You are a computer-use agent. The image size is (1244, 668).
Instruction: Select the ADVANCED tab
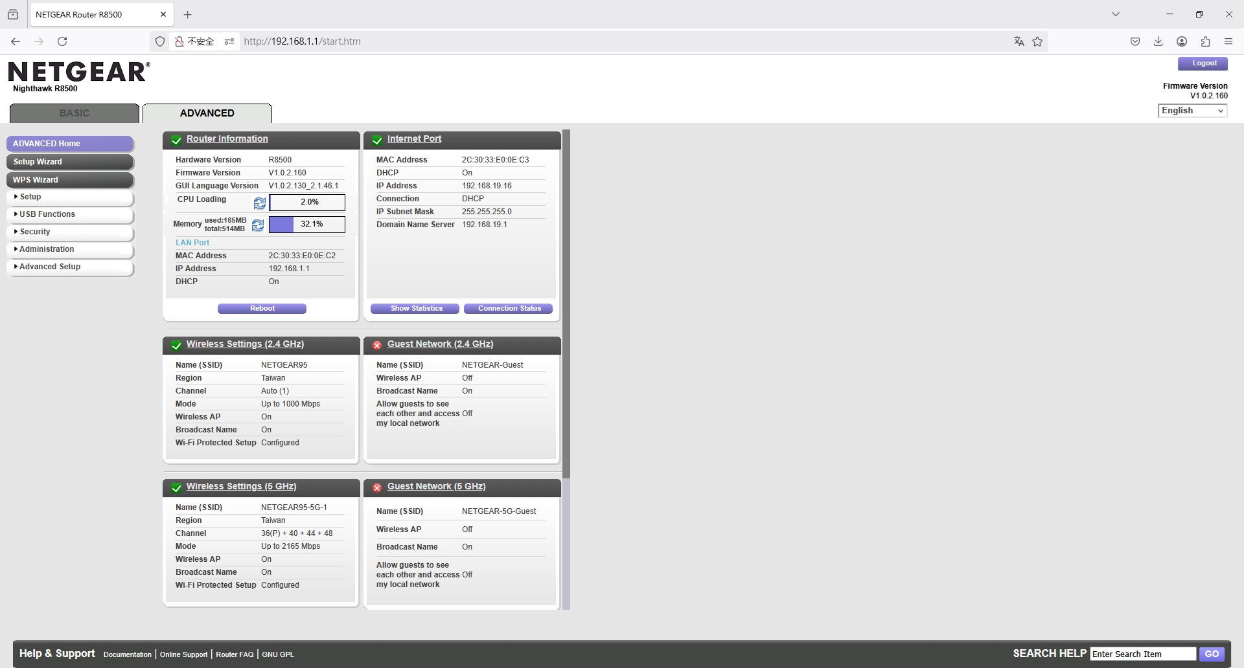coord(207,113)
